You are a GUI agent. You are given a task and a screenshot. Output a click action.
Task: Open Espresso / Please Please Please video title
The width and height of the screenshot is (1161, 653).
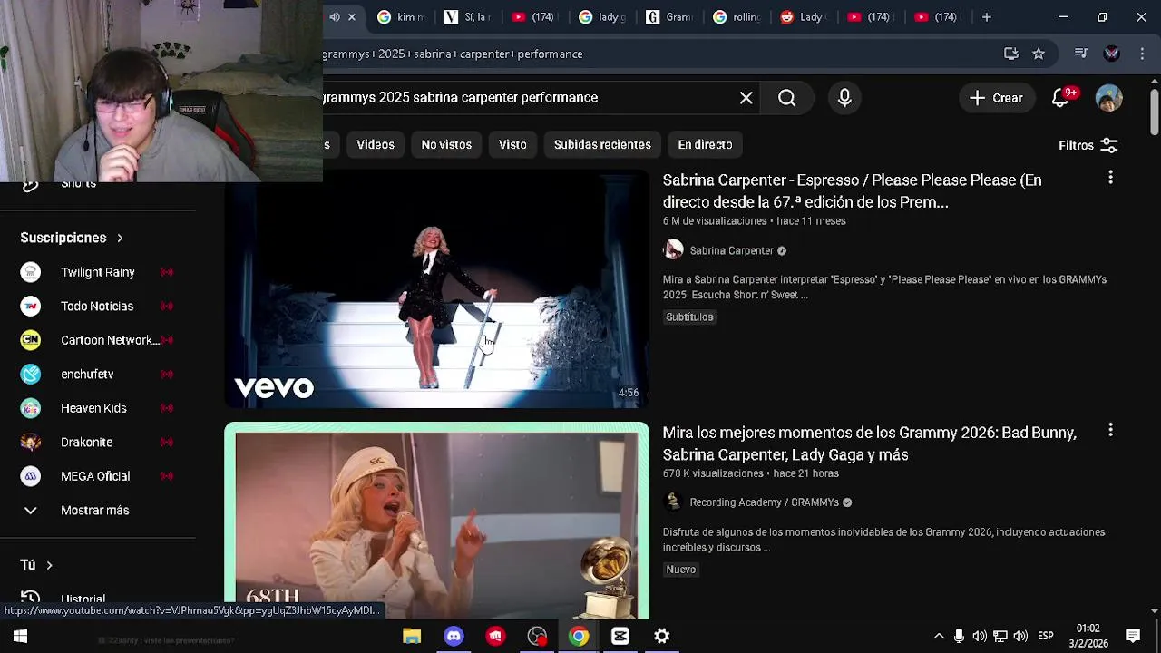[852, 190]
